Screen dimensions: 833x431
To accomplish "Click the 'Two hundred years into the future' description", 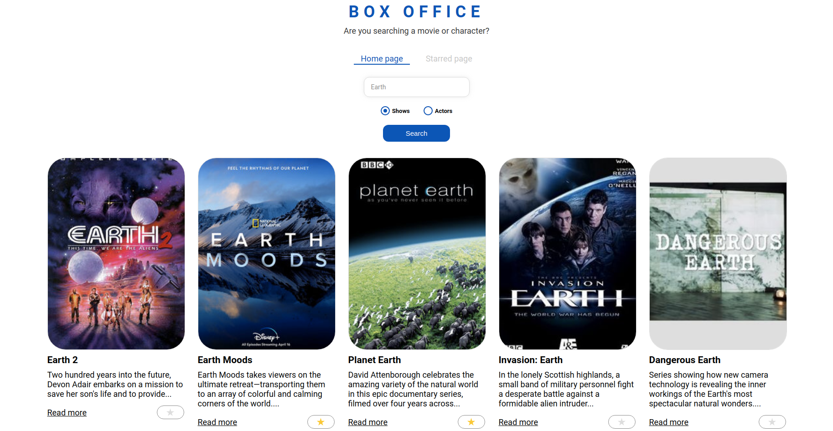I will [115, 385].
